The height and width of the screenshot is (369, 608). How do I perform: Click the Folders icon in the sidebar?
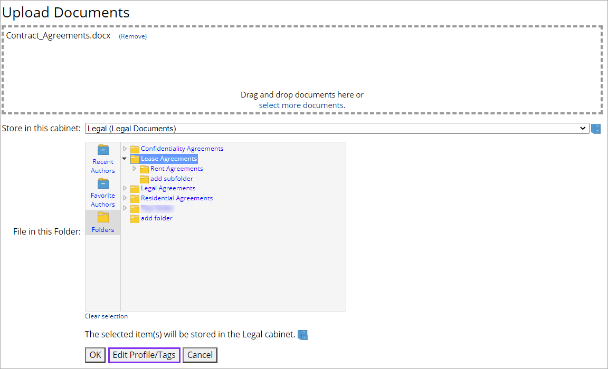pyautogui.click(x=103, y=218)
